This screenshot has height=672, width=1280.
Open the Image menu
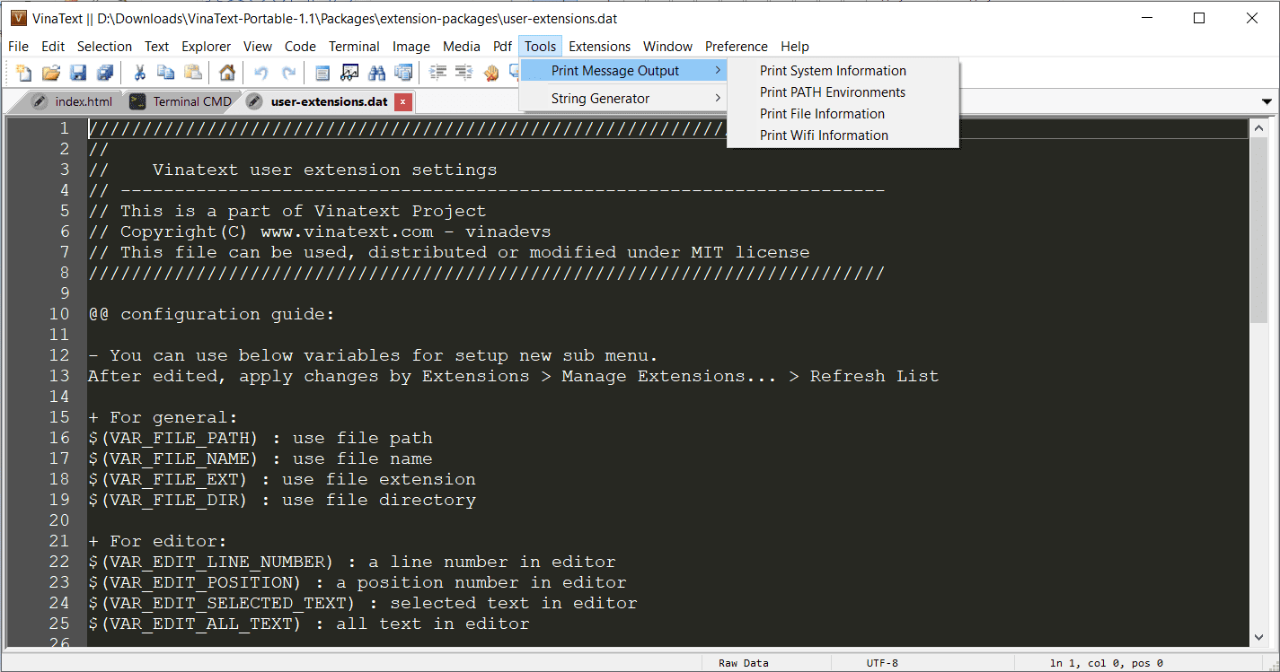[x=411, y=47]
